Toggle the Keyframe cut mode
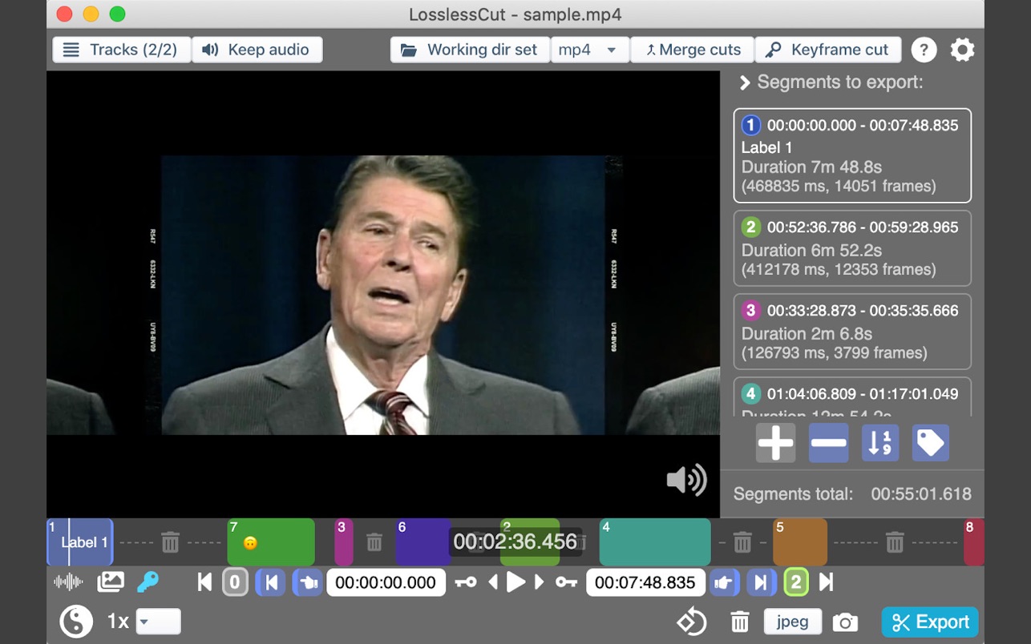The width and height of the screenshot is (1031, 644). (827, 50)
